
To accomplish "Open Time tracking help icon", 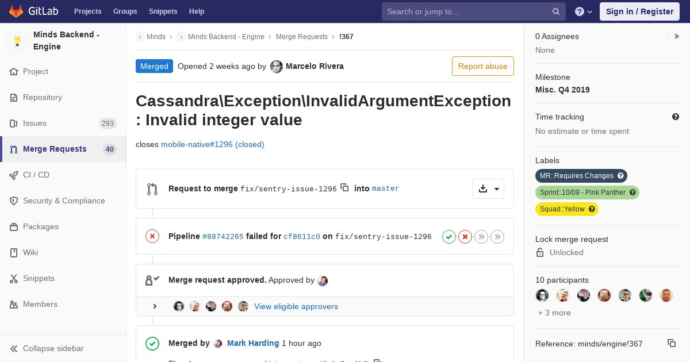I will 676,117.
